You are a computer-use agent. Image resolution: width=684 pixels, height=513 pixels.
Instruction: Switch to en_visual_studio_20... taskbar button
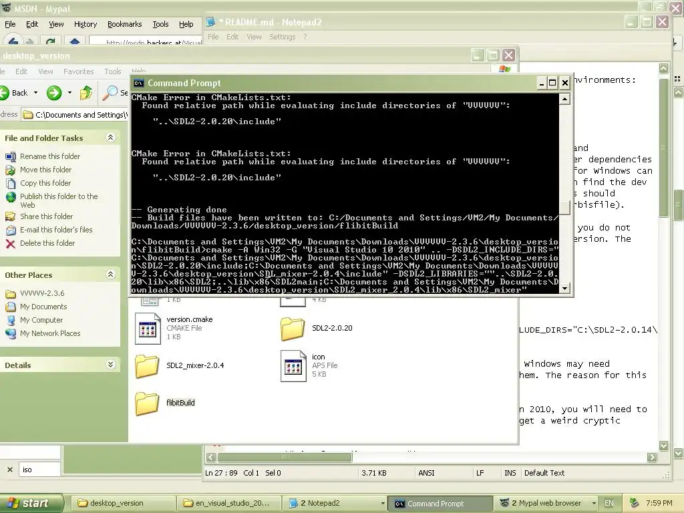228,503
